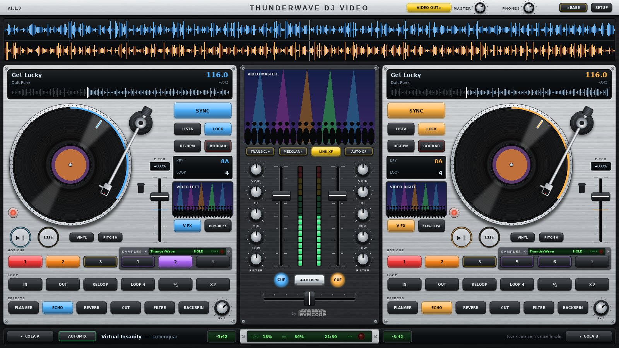The image size is (619, 348).
Task: Toggle LOCK on the left deck
Action: (218, 129)
